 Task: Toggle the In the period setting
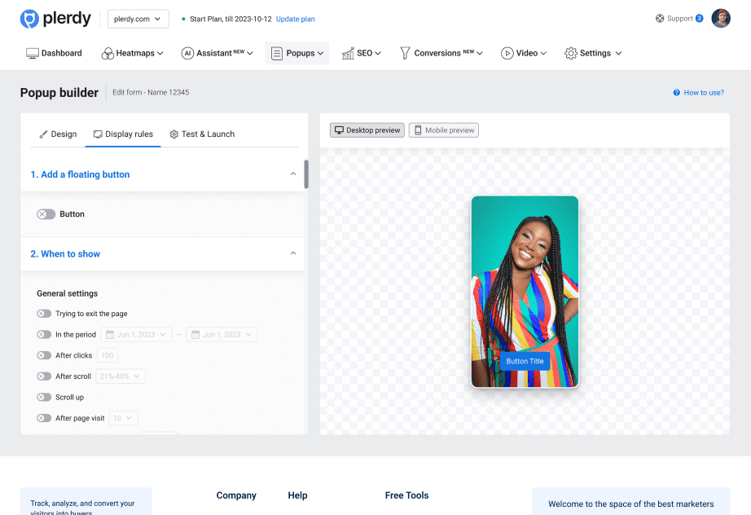(x=44, y=334)
